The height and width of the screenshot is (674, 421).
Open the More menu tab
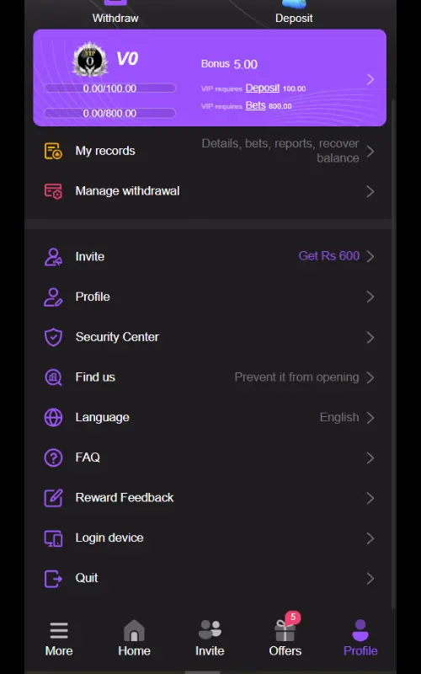click(x=59, y=639)
